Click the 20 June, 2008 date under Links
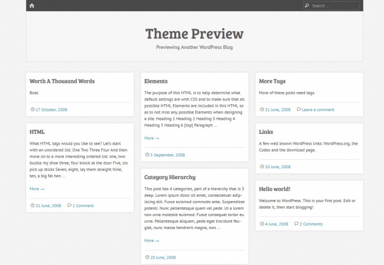Screen dimensions: 384x265 (278, 167)
